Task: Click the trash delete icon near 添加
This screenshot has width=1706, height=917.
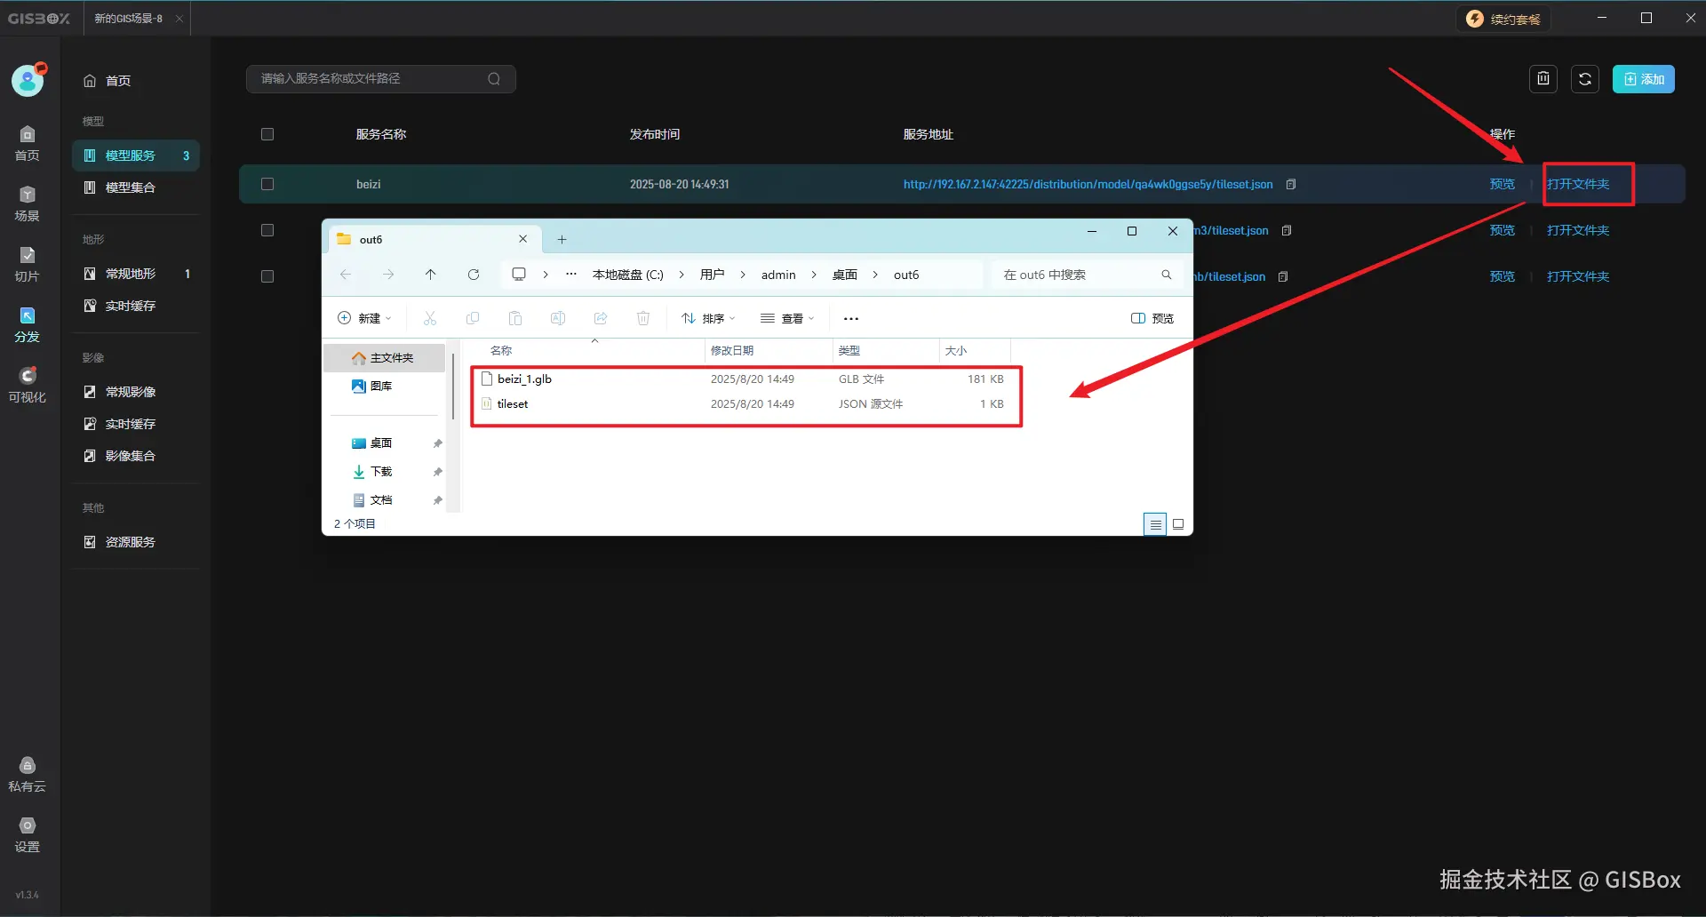Action: (1543, 79)
